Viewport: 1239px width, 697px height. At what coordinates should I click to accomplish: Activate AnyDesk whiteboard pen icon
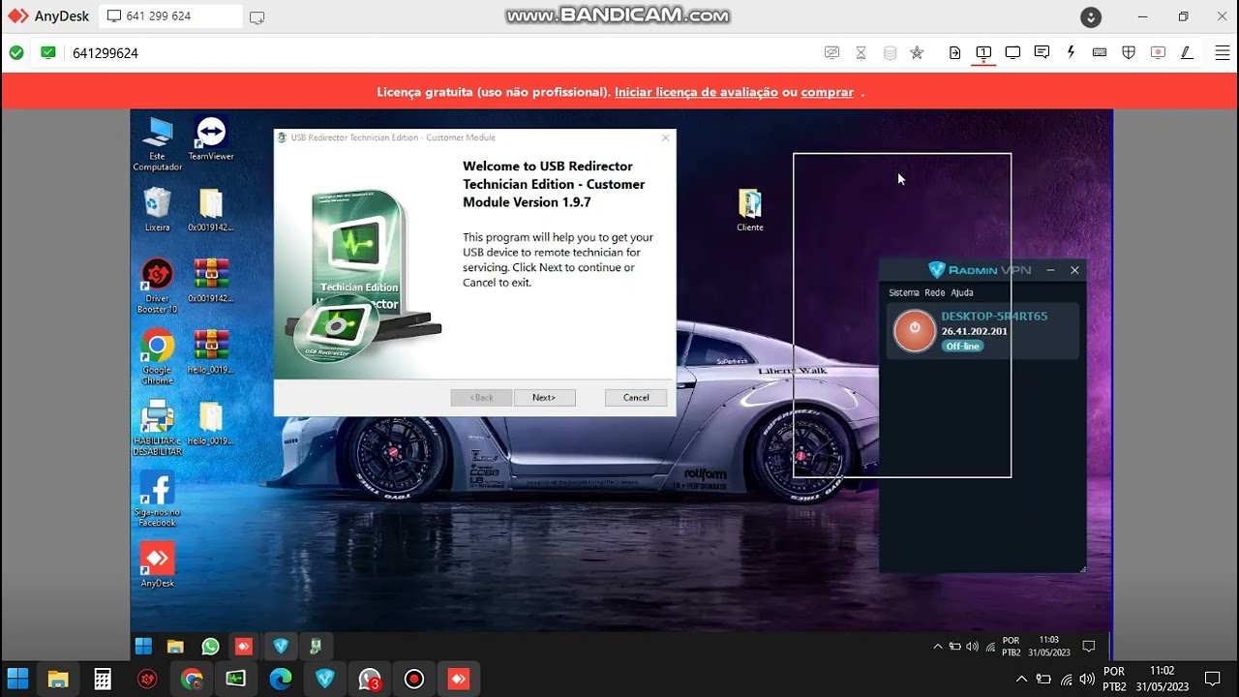tap(1187, 53)
